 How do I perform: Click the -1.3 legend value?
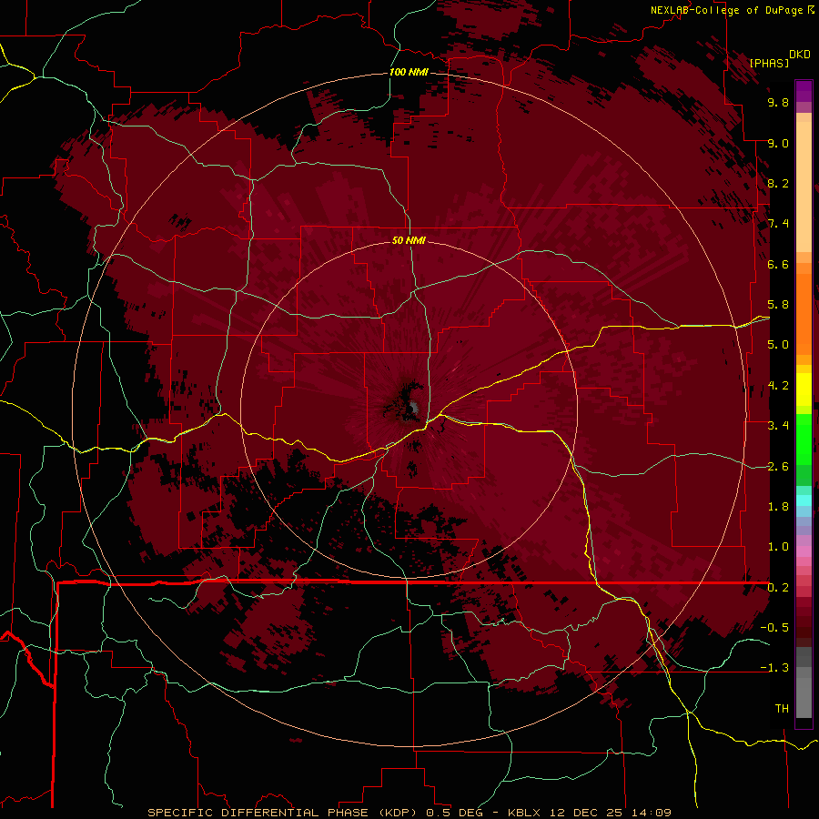pyautogui.click(x=775, y=668)
